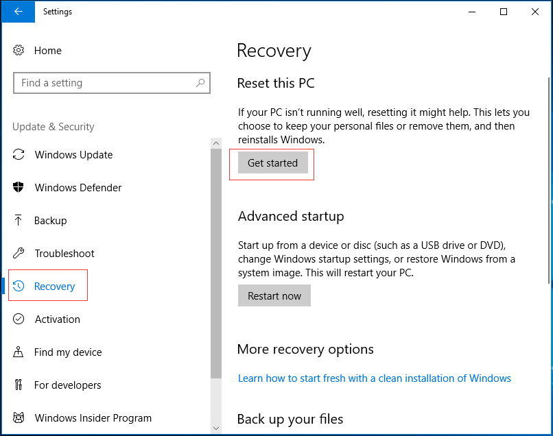Screen dimensions: 553x436
Task: Click the Backup arrow icon
Action: coord(19,220)
